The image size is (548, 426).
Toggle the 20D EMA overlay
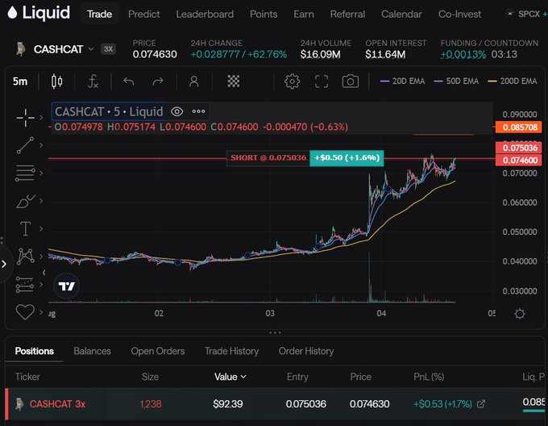[x=402, y=81]
